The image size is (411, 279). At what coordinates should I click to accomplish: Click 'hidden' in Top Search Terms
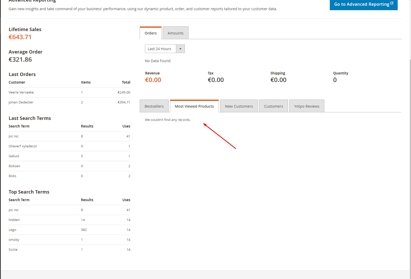point(14,220)
